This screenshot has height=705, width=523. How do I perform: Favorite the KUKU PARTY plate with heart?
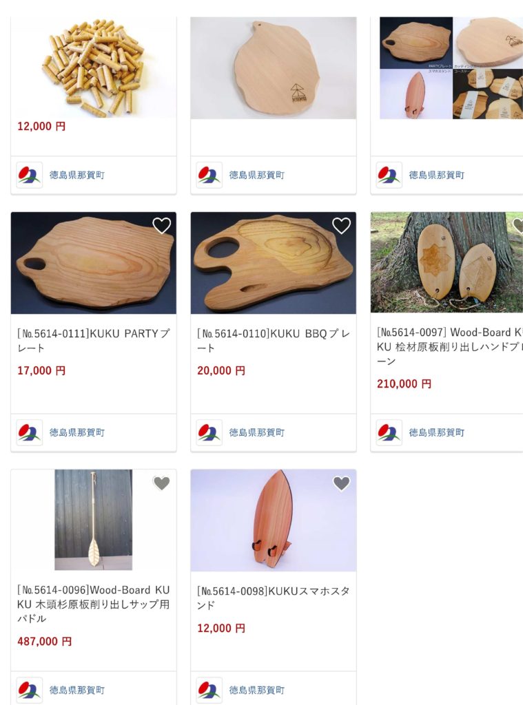161,225
